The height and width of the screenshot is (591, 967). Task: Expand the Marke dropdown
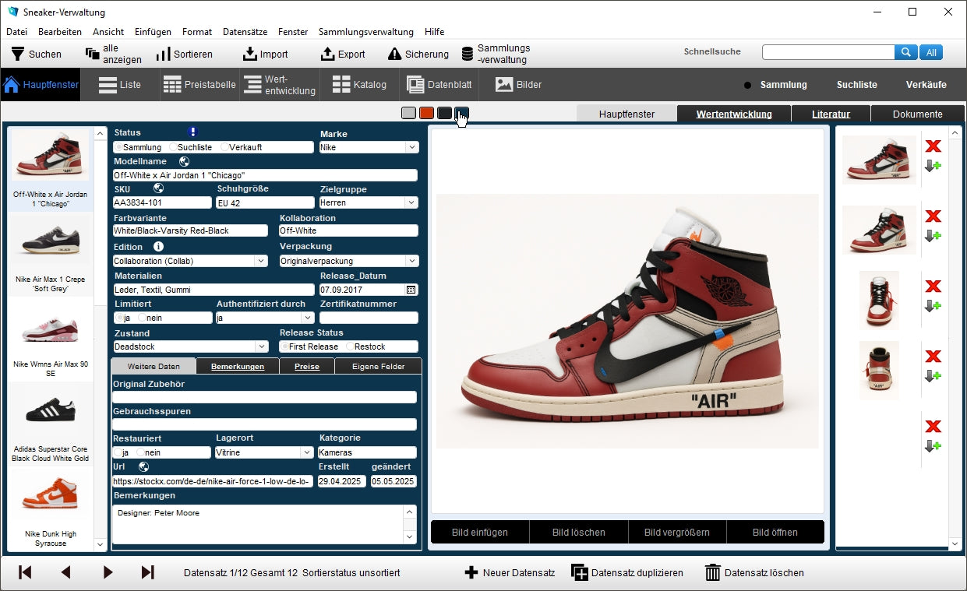tap(411, 147)
